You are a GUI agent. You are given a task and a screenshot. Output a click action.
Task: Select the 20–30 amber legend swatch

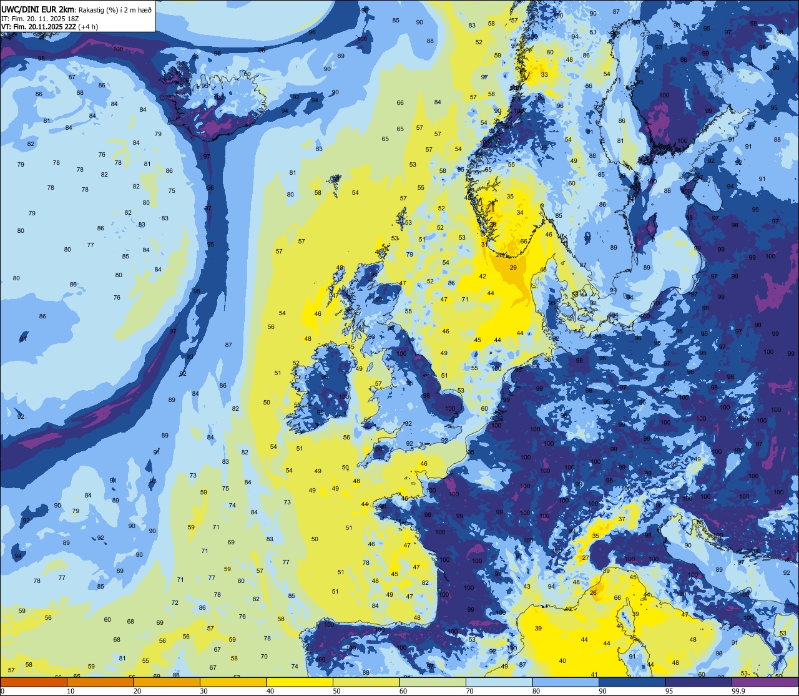coord(167,682)
